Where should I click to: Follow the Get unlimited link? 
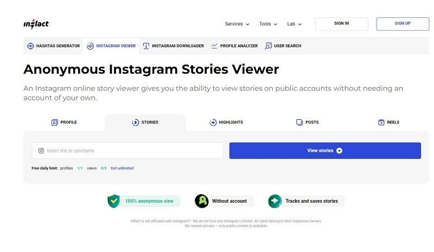click(122, 168)
